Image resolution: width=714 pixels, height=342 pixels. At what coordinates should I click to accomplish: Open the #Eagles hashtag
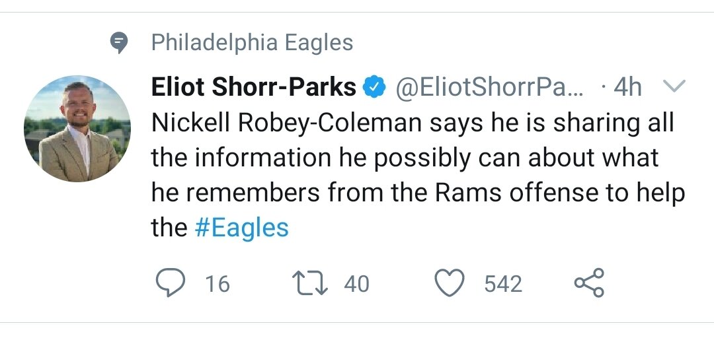pyautogui.click(x=243, y=228)
